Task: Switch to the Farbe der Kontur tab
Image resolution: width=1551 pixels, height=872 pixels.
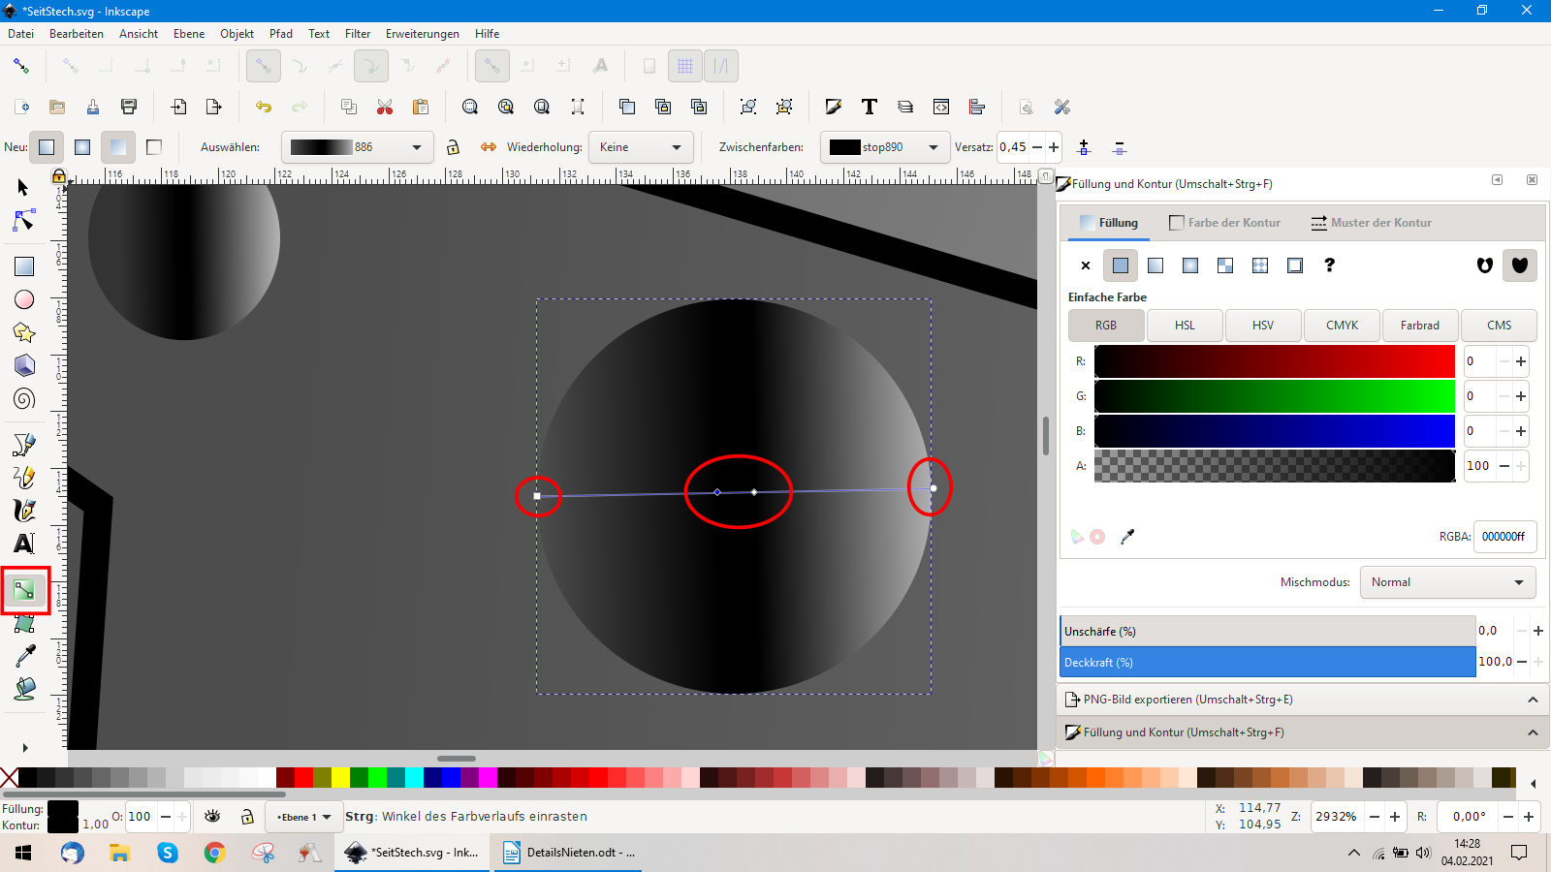Action: pos(1225,223)
